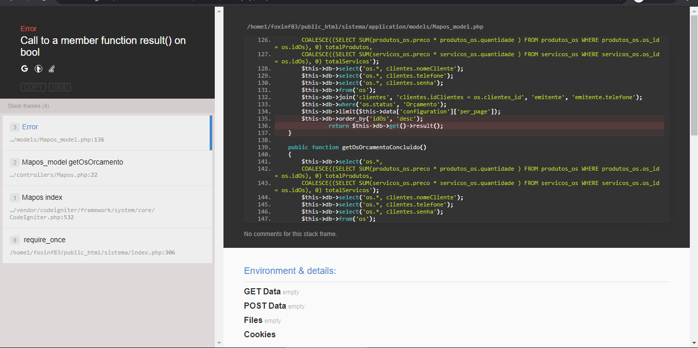This screenshot has height=348, width=698.
Task: Search the error on Stack Overflow
Action: 51,68
